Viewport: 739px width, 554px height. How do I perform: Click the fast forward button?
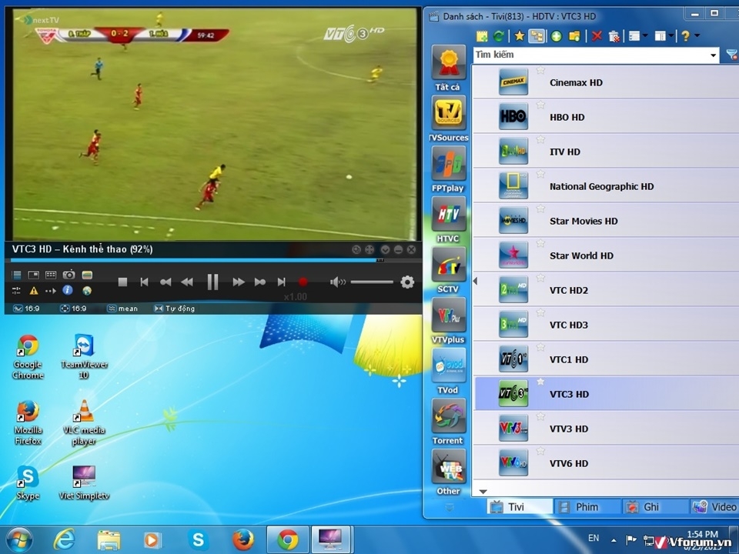pyautogui.click(x=239, y=282)
